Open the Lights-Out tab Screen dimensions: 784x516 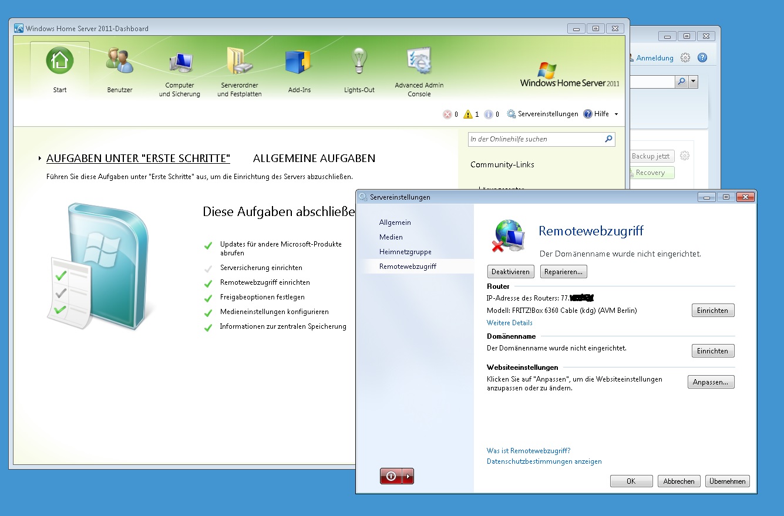click(x=359, y=70)
